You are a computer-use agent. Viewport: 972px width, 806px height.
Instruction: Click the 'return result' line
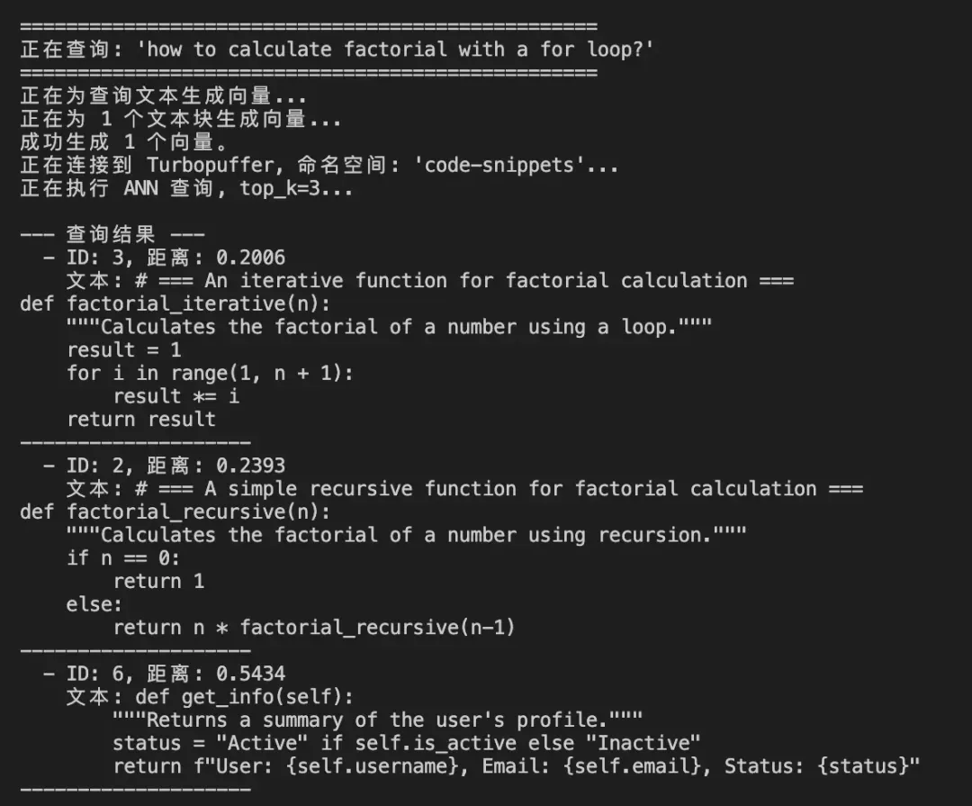coord(141,420)
